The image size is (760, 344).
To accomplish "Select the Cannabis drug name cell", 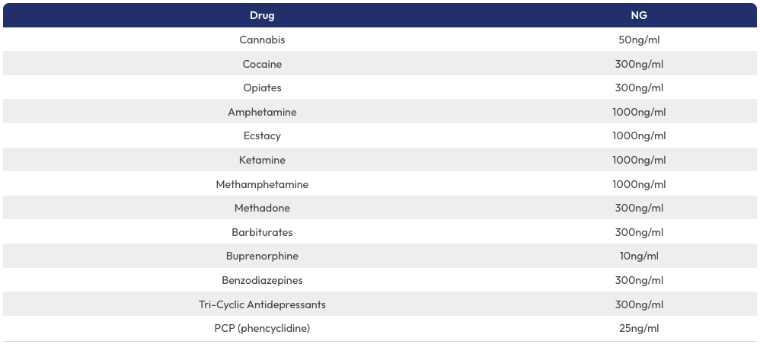I will coord(262,40).
